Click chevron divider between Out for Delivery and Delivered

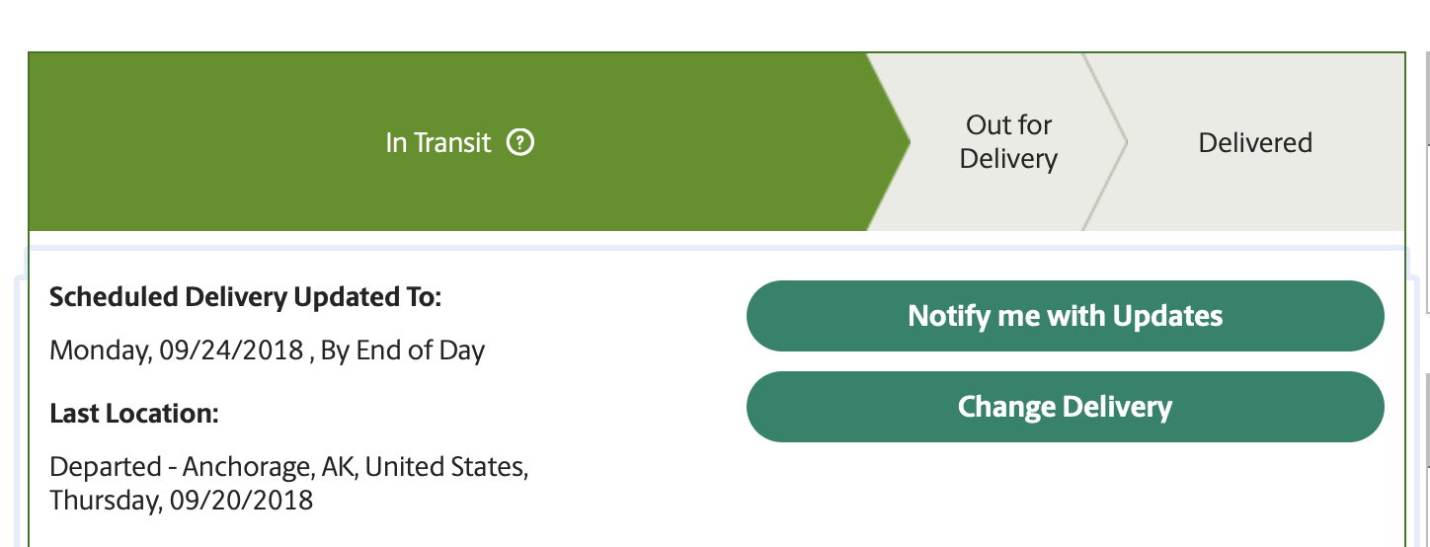(1105, 142)
